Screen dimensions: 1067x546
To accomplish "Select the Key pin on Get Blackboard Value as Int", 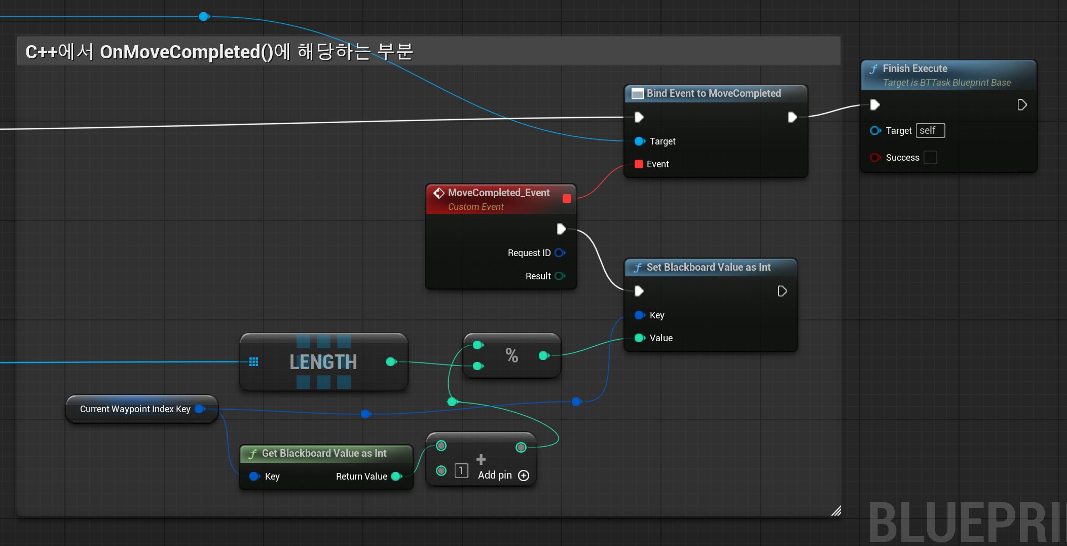I will tap(254, 476).
